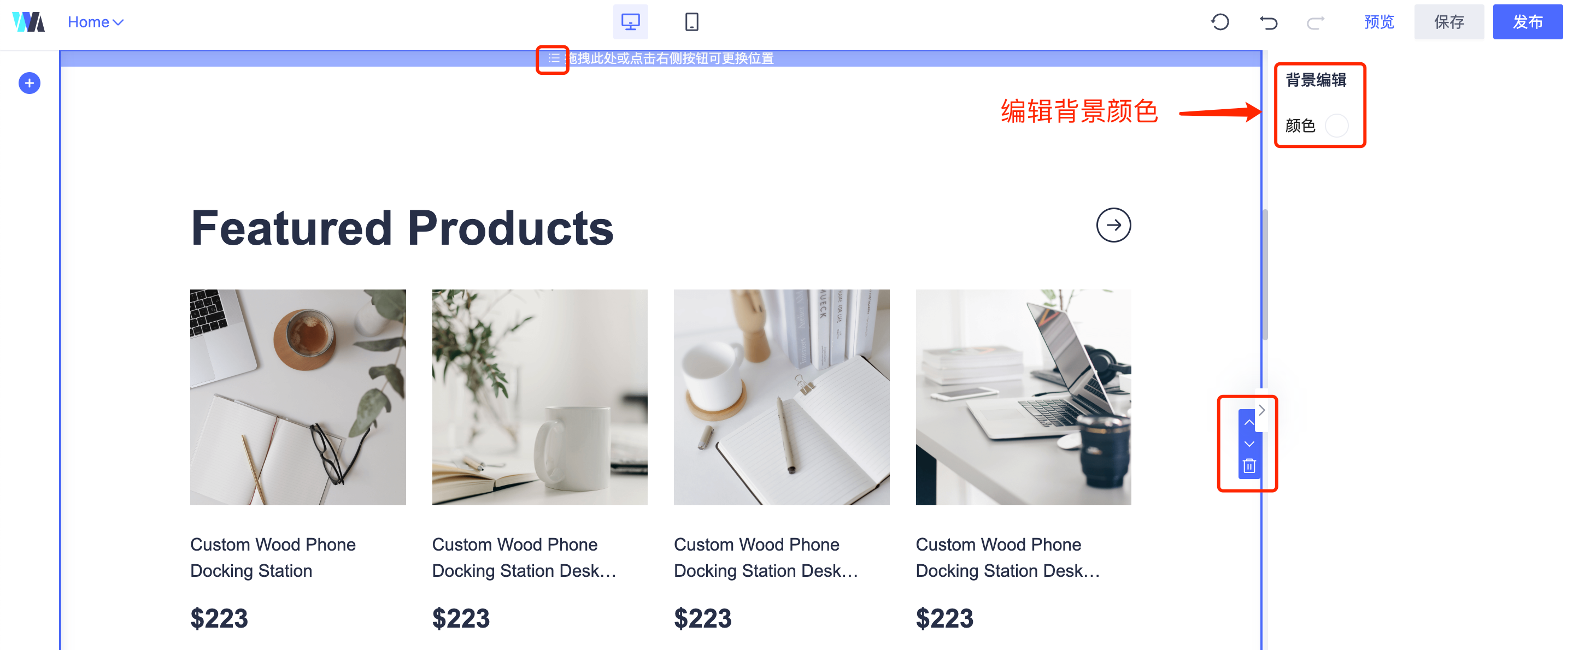
Task: Move the section down with arrow
Action: point(1249,444)
